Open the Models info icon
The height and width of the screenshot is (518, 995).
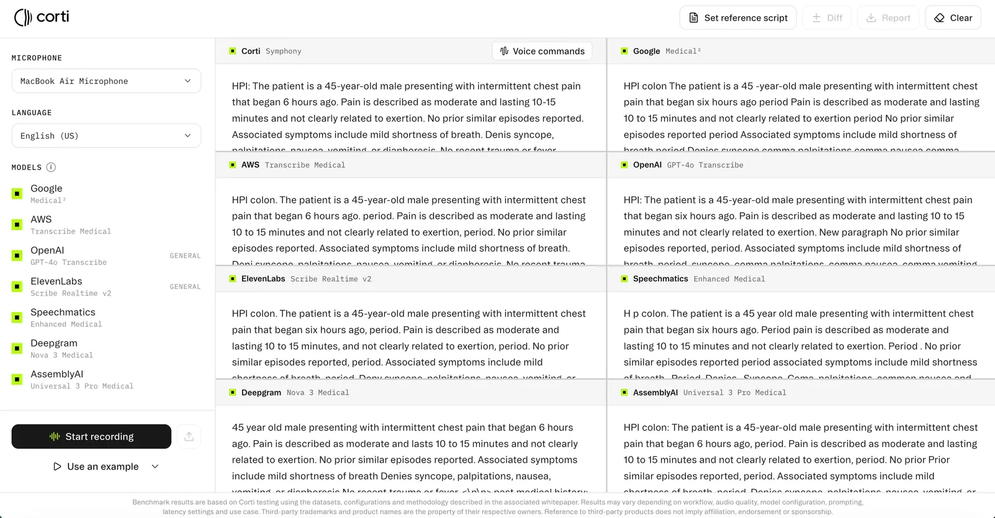(x=51, y=167)
